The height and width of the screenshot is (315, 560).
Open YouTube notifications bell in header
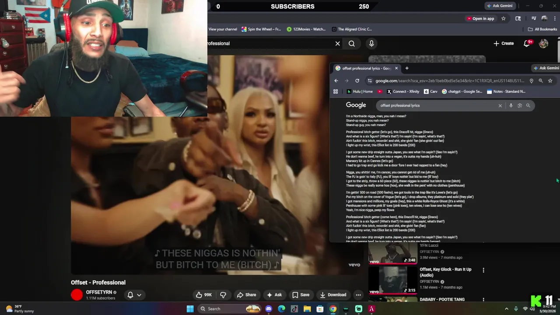coord(527,43)
